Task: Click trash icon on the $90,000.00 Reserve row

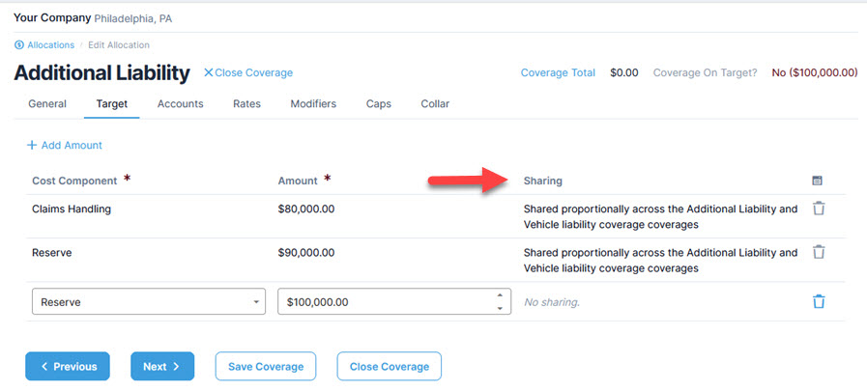Action: [x=819, y=252]
